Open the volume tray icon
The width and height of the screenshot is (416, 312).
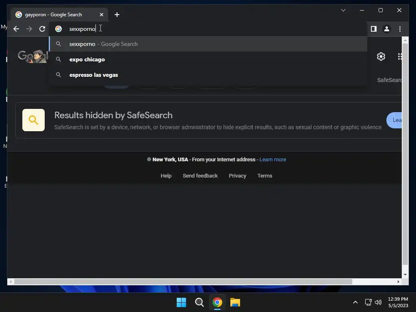coord(378,302)
